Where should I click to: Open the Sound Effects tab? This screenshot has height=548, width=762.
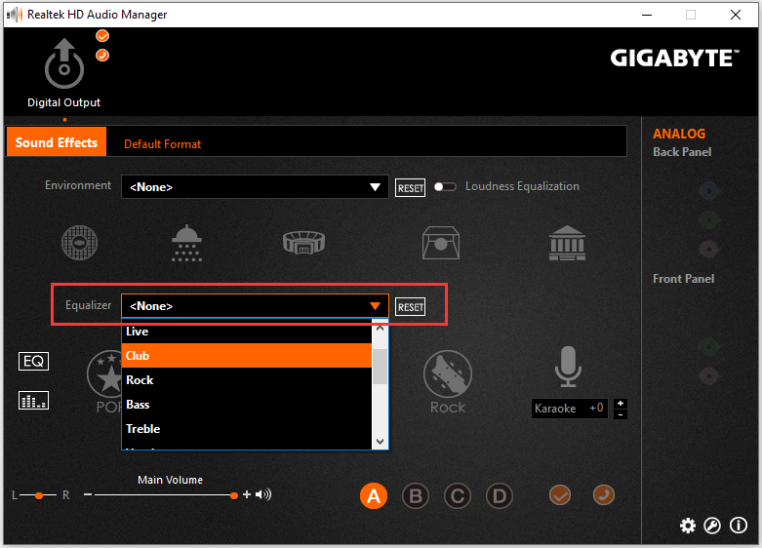57,143
